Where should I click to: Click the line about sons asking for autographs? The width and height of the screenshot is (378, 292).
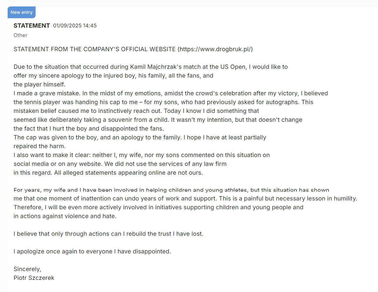(163, 102)
